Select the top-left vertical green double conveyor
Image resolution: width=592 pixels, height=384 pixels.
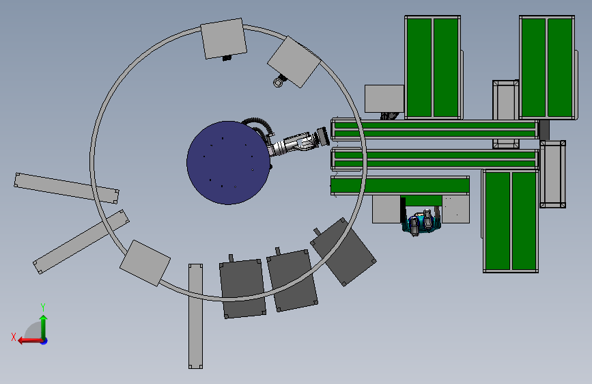(x=433, y=67)
